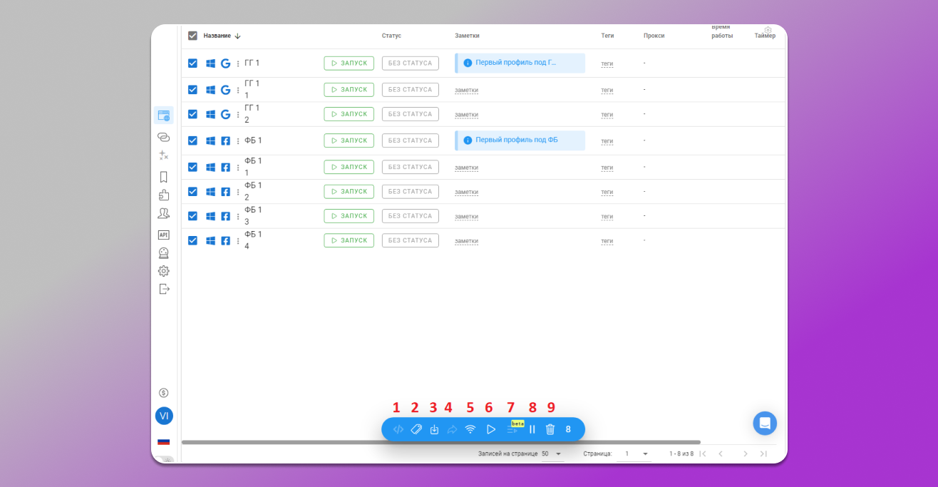This screenshot has height=487, width=938.
Task: Open the records per page dropdown
Action: coord(552,453)
